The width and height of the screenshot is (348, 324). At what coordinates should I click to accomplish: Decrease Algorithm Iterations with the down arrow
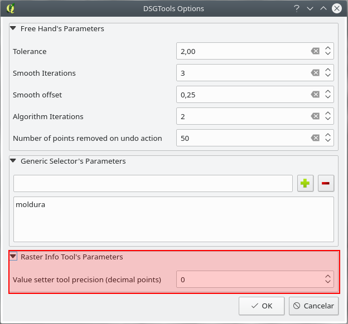point(328,119)
